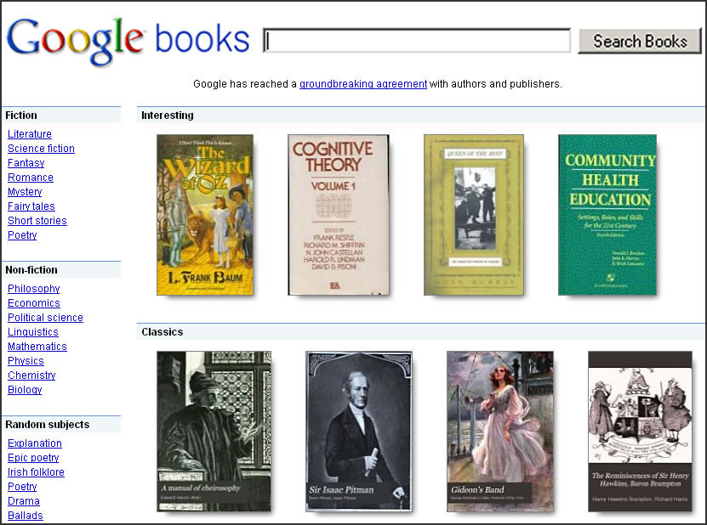Image resolution: width=707 pixels, height=525 pixels.
Task: Select the Economics category
Action: click(33, 302)
